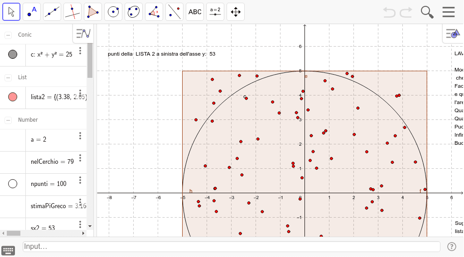Select the equation c: x² + y² = 25

pos(52,54)
